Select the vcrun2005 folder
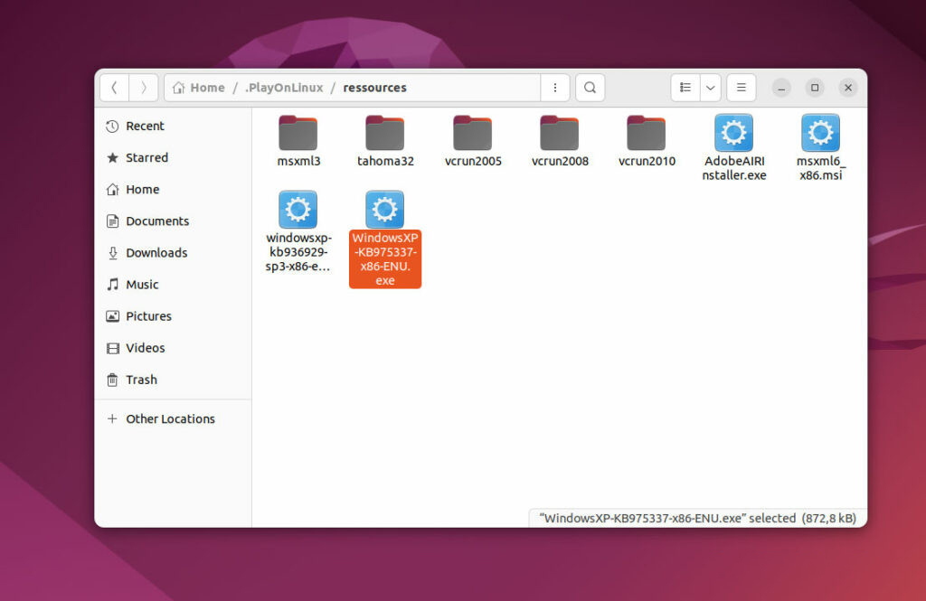Screen dimensions: 926x601 (x=473, y=134)
